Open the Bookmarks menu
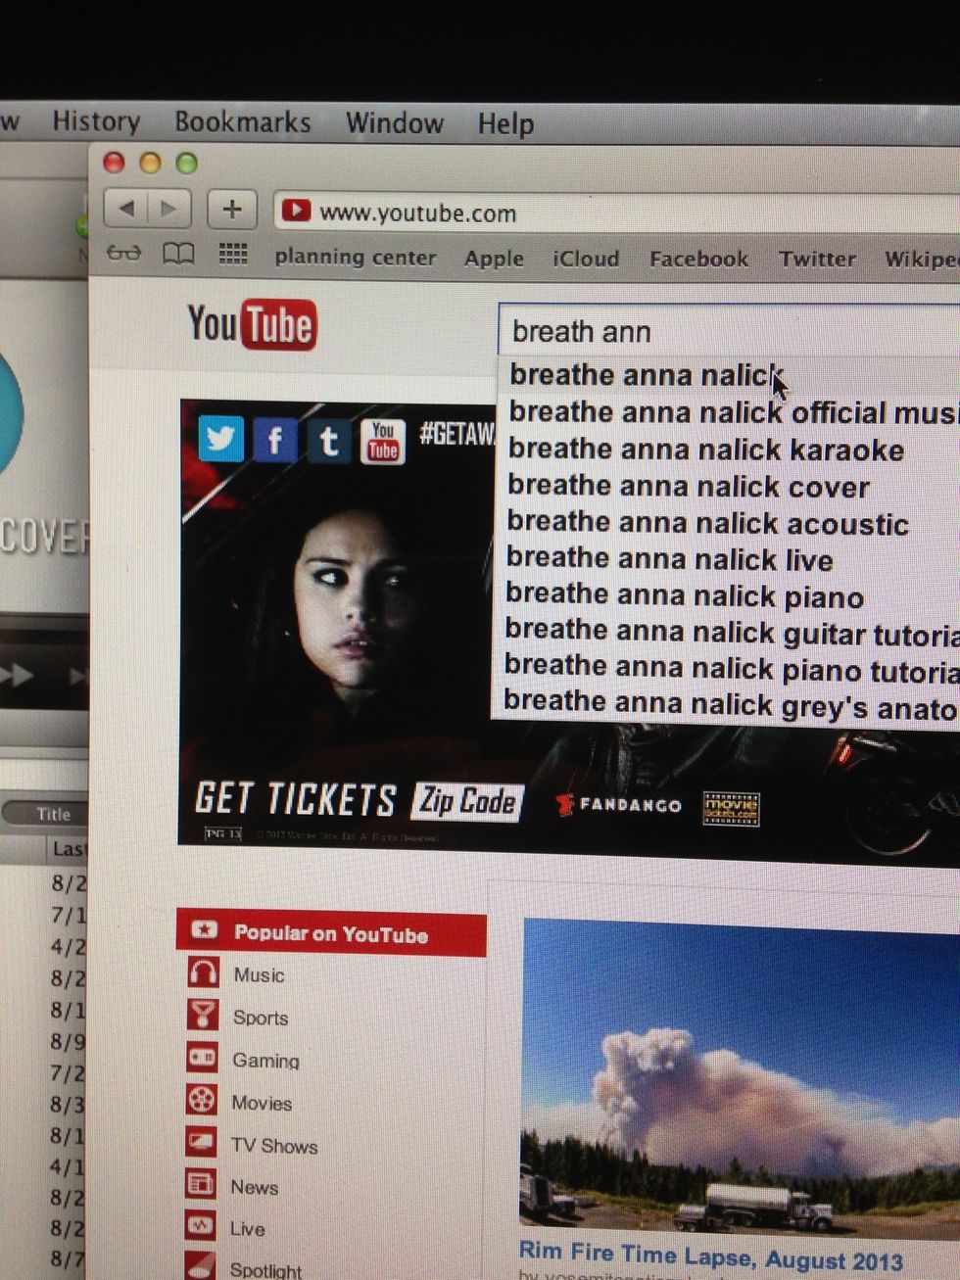This screenshot has width=960, height=1280. tap(242, 121)
